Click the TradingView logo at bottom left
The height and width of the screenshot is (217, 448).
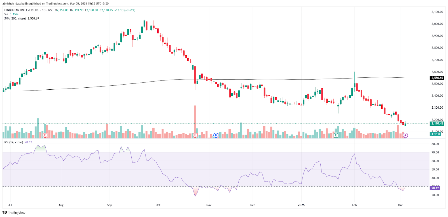(x=14, y=213)
